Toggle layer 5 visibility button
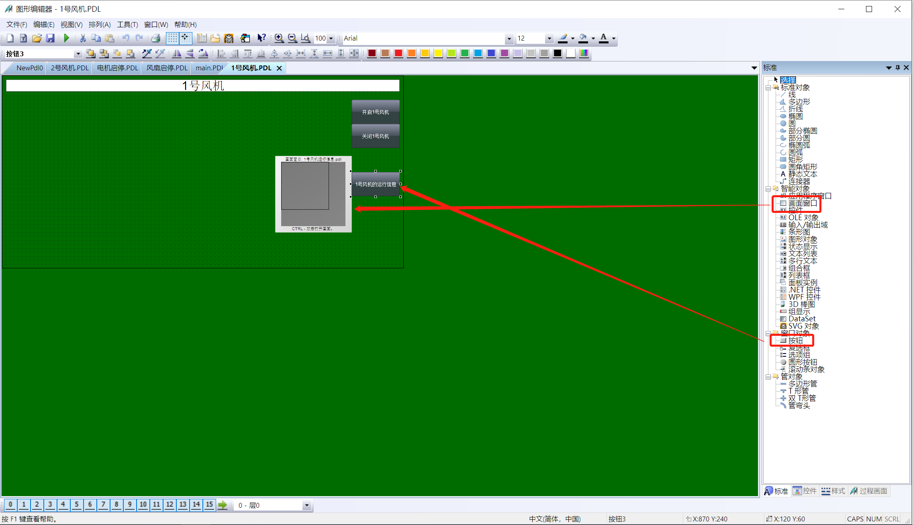The width and height of the screenshot is (913, 525). click(76, 505)
